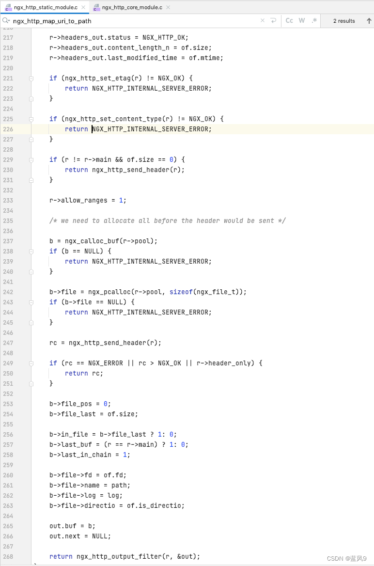The height and width of the screenshot is (566, 374).
Task: Click the fold end marker at line 245
Action: [x=31, y=323]
